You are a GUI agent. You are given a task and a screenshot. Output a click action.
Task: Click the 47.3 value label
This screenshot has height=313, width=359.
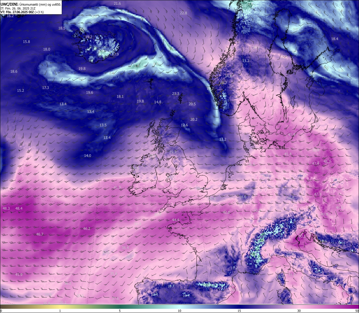coord(317,194)
